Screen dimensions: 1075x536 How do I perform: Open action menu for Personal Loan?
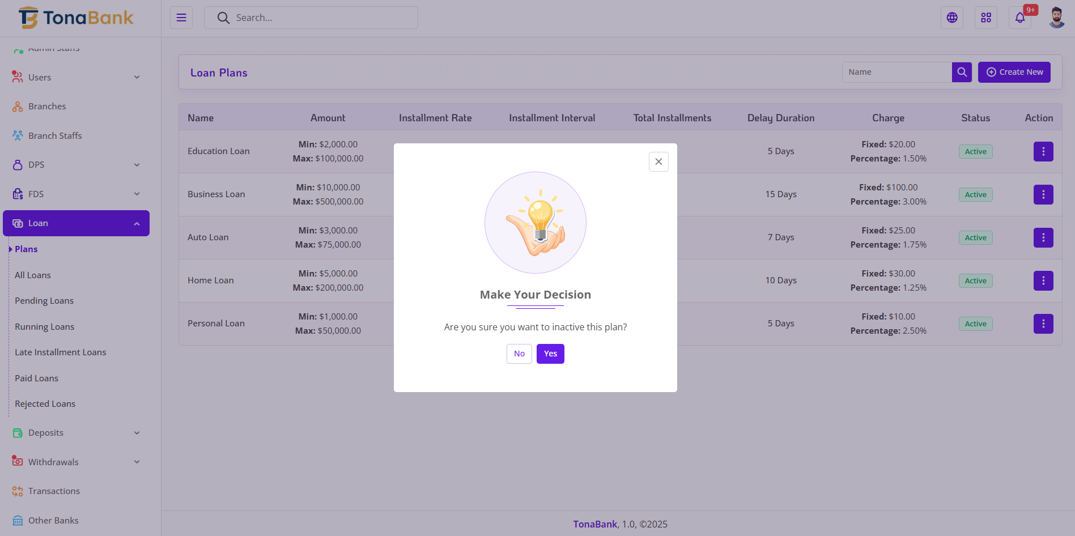(x=1043, y=324)
